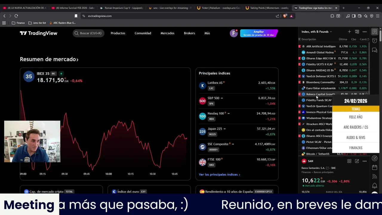Open the purple F user avatar
This screenshot has height=215, width=382.
tap(234, 33)
